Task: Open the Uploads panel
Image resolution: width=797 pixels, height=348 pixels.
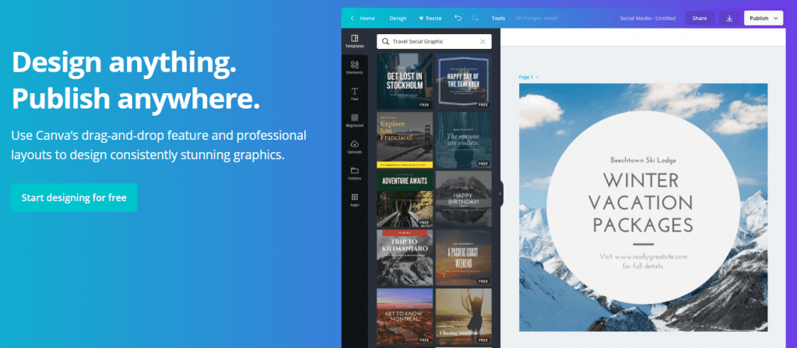Action: point(354,147)
